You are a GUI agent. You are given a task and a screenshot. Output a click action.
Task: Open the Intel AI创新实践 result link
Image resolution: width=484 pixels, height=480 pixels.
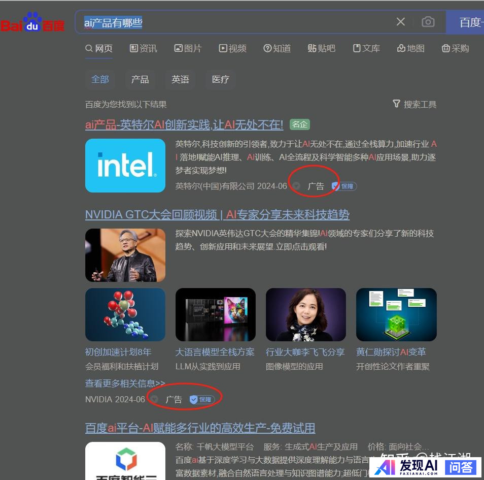click(x=184, y=124)
